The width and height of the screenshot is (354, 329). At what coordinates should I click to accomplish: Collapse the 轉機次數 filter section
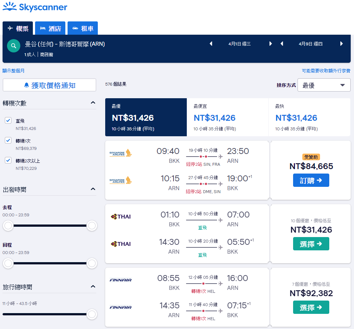coord(93,103)
